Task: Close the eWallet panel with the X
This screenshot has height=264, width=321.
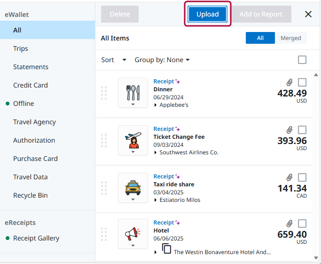Action: (x=308, y=14)
